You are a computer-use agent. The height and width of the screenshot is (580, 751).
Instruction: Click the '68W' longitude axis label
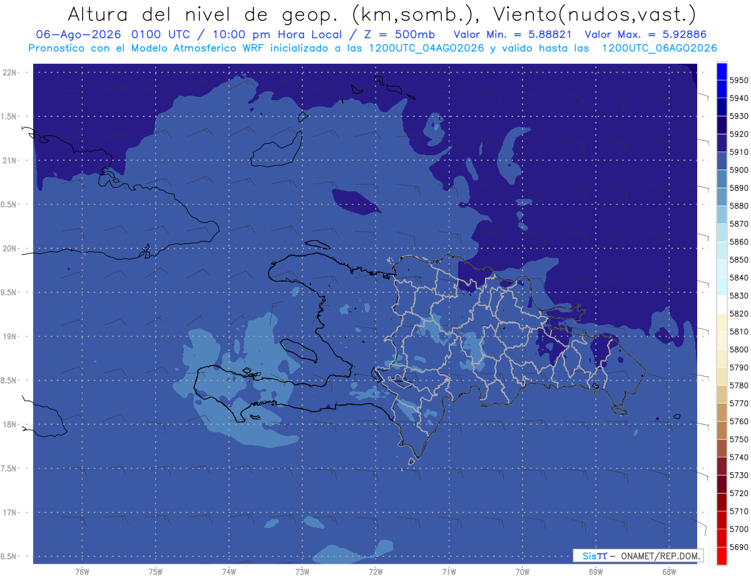669,572
